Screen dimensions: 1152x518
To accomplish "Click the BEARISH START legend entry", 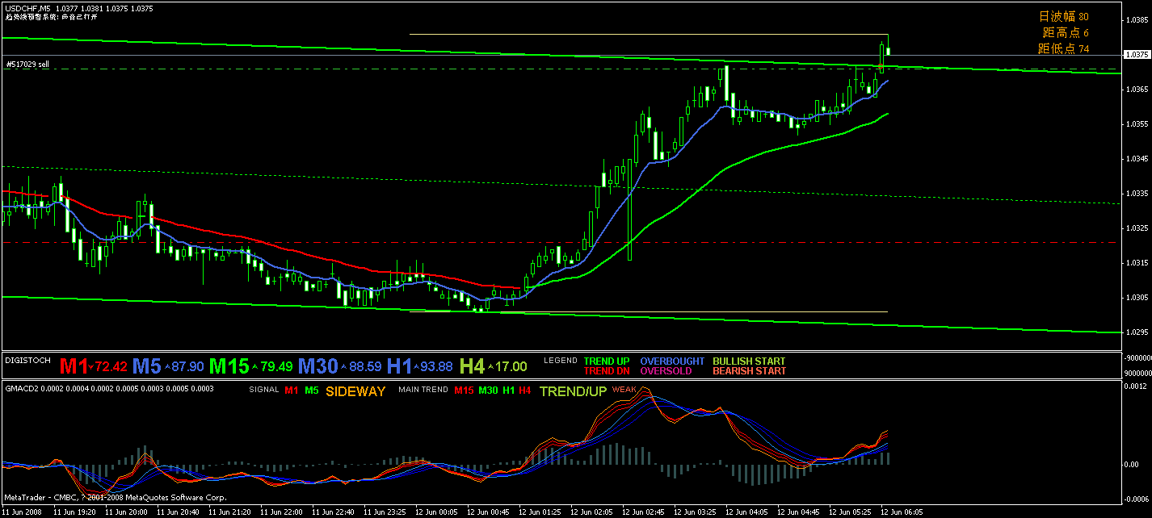I will [749, 371].
